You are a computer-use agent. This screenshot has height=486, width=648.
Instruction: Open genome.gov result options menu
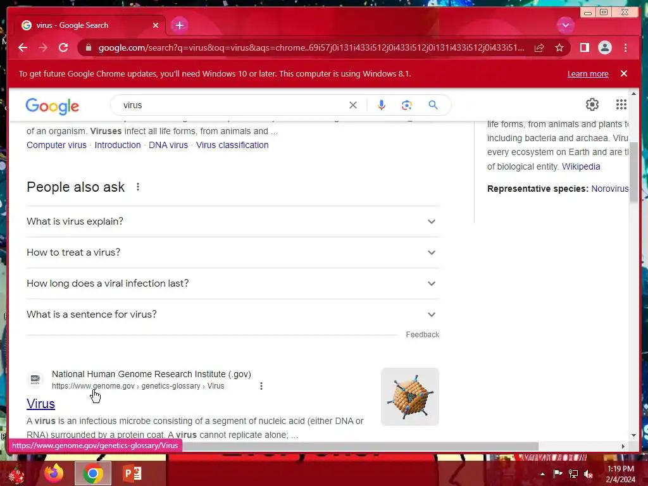point(261,386)
